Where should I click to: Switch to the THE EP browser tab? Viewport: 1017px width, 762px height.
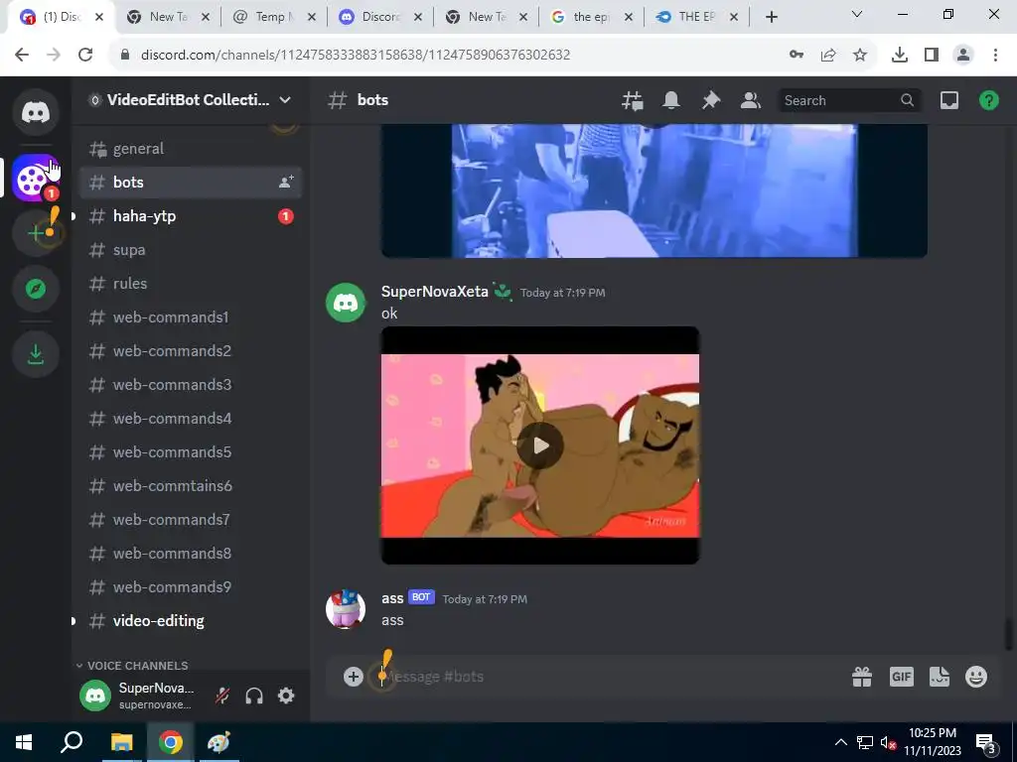pyautogui.click(x=696, y=17)
